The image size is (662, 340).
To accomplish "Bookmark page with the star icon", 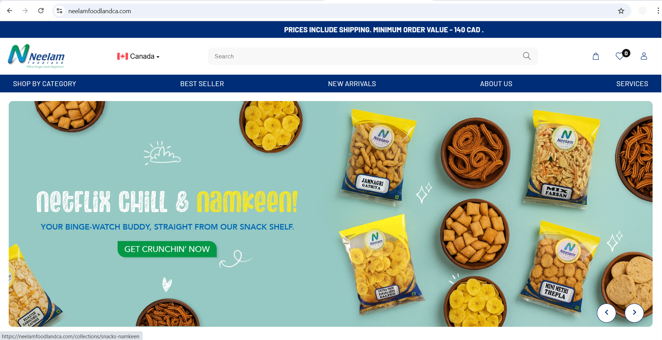I will (621, 11).
